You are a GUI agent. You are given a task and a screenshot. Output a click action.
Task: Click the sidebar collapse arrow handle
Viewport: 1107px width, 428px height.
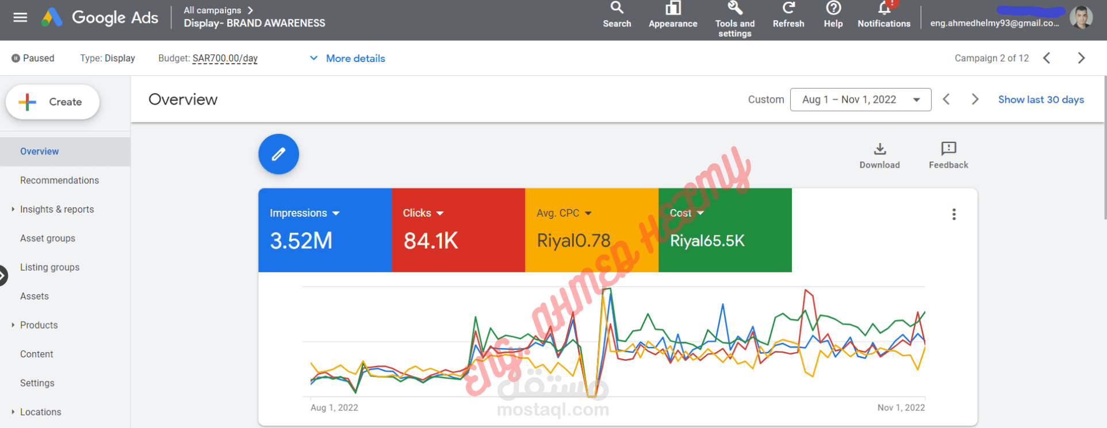(3, 276)
